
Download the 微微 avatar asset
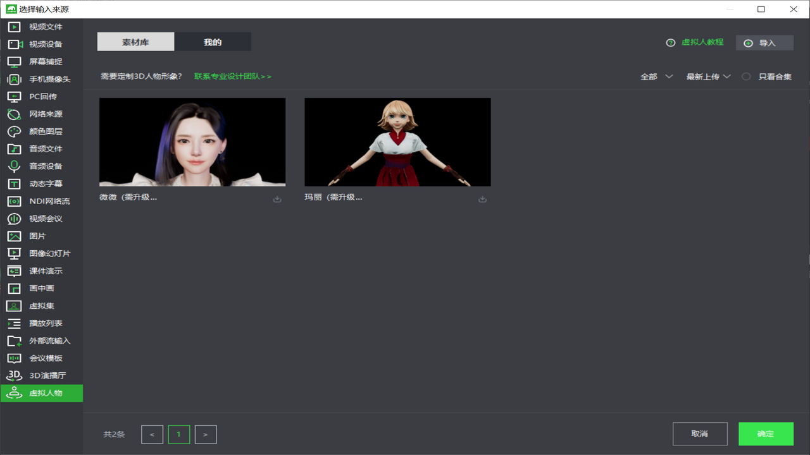point(277,199)
